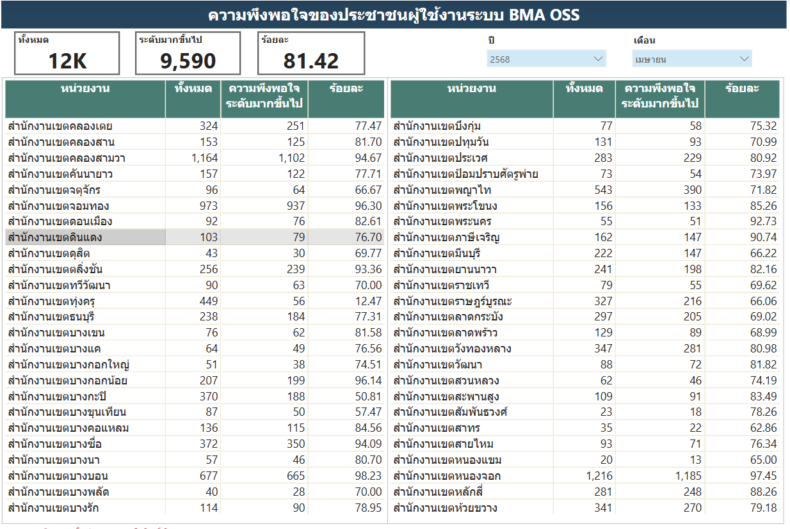
Task: Select row สำนักงานเขตพระโขนง
Action: pyautogui.click(x=585, y=206)
